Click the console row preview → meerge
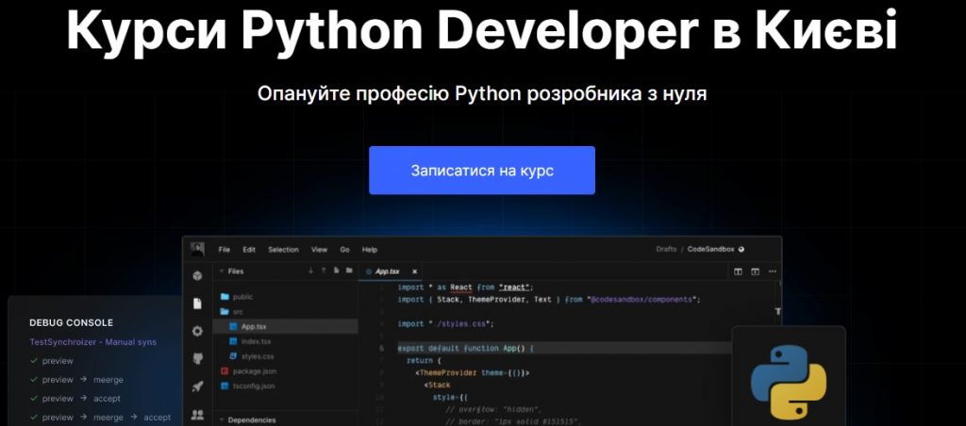This screenshot has height=426, width=966. (77, 380)
